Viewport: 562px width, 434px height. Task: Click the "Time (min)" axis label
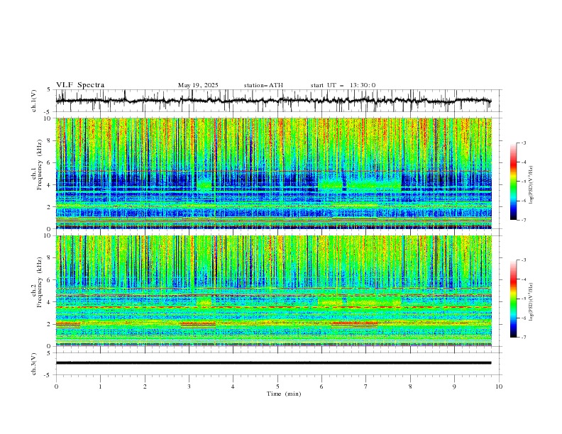(284, 394)
